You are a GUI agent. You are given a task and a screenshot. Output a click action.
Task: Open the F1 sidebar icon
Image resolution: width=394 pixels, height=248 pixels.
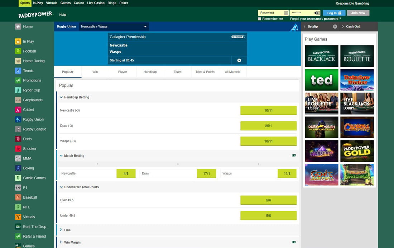[x=18, y=188]
